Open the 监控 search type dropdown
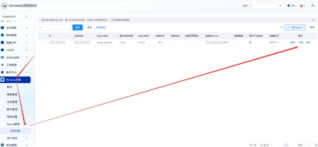The width and height of the screenshot is (318, 147). (247, 6)
